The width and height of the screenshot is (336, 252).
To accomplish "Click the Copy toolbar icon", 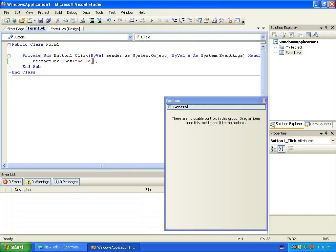I will (x=65, y=20).
